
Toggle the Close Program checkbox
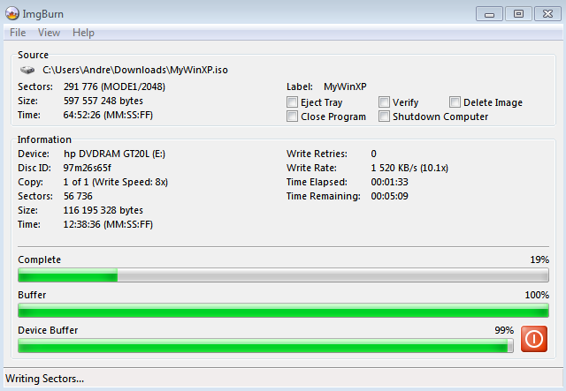(293, 117)
